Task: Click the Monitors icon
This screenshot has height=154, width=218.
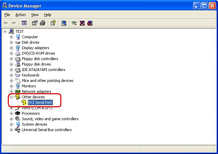Action: tap(18, 86)
